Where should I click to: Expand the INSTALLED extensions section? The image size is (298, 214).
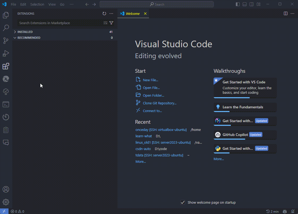[65, 32]
